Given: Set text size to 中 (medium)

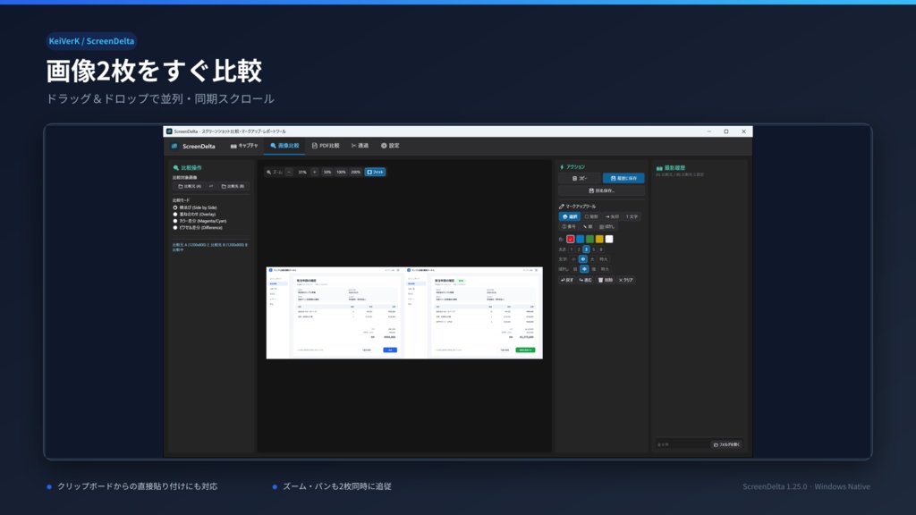Looking at the screenshot, I should click(x=583, y=259).
